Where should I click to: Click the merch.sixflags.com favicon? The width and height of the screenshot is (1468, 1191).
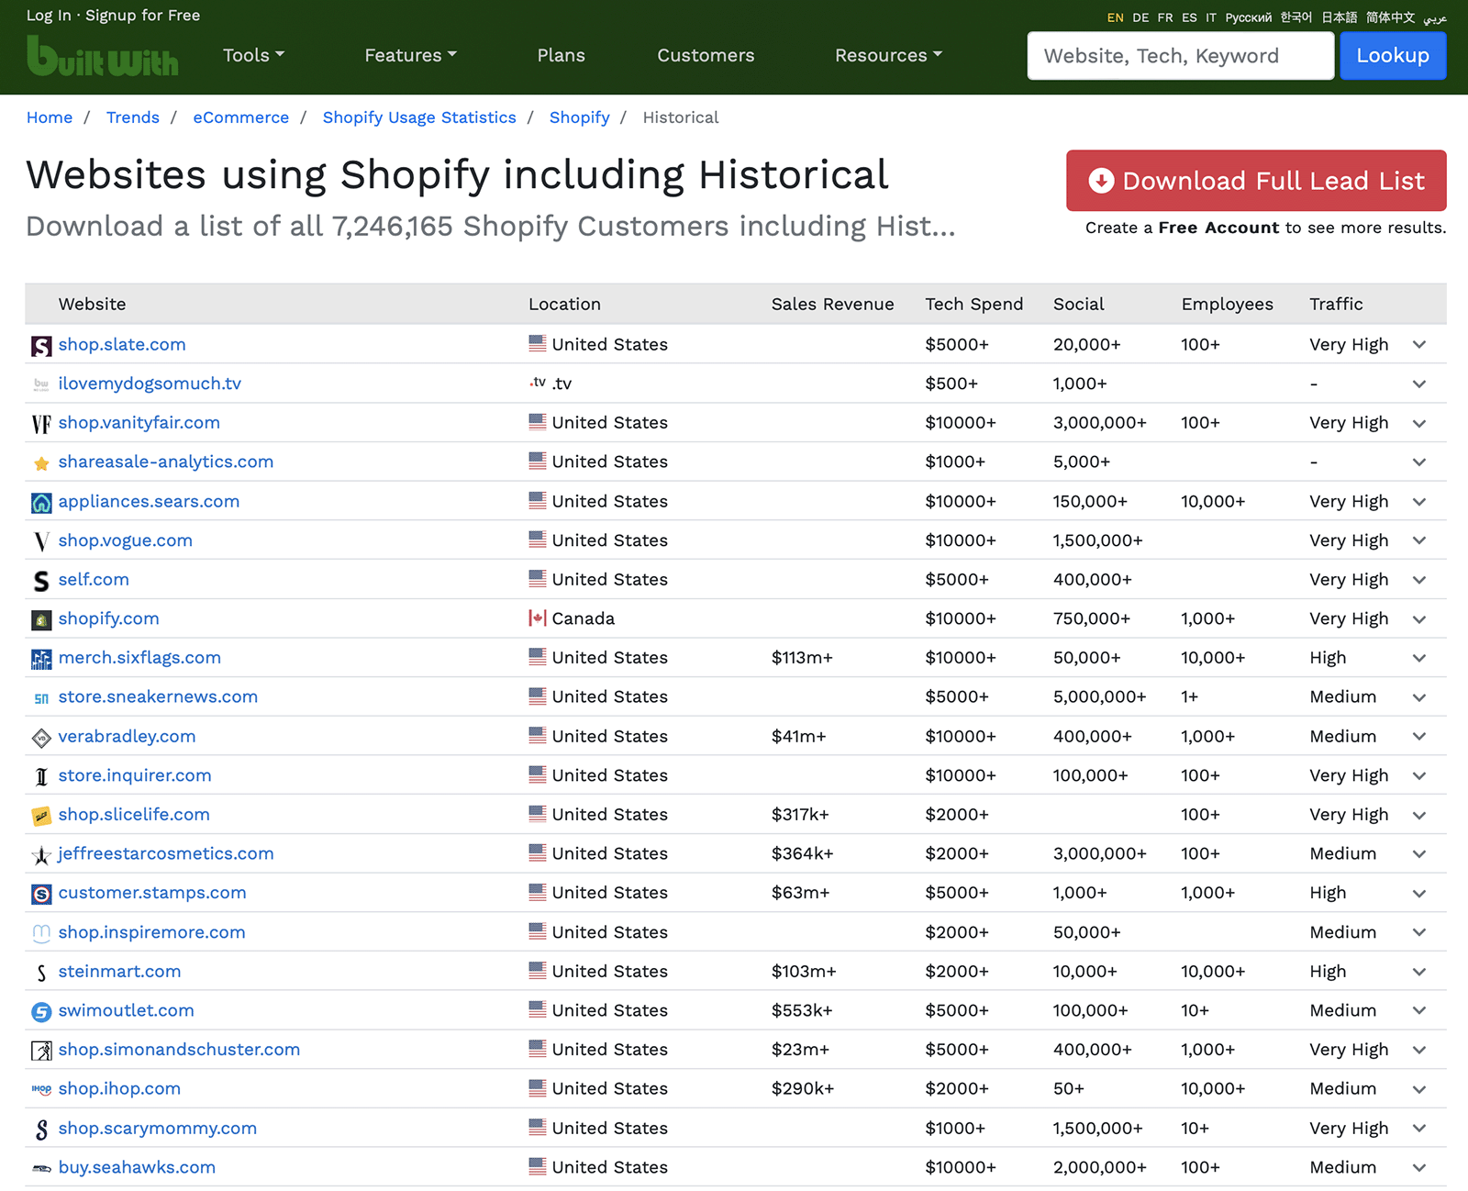point(41,659)
